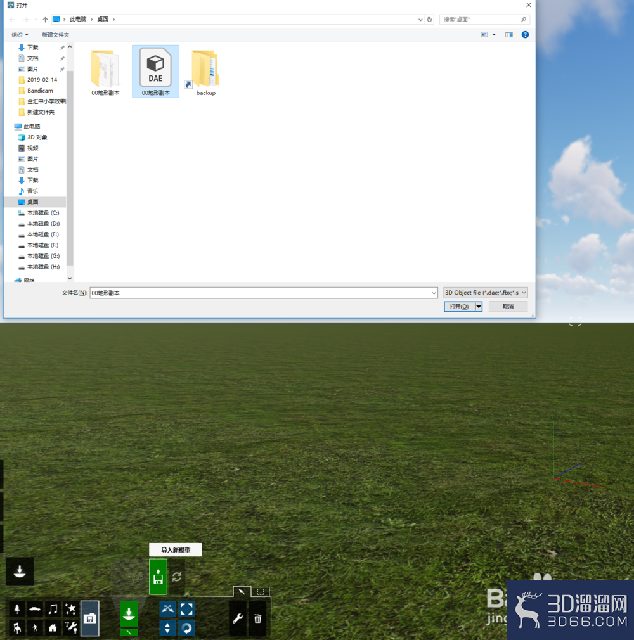634x640 pixels.
Task: Select 音乐 in navigation pane
Action: click(x=28, y=191)
